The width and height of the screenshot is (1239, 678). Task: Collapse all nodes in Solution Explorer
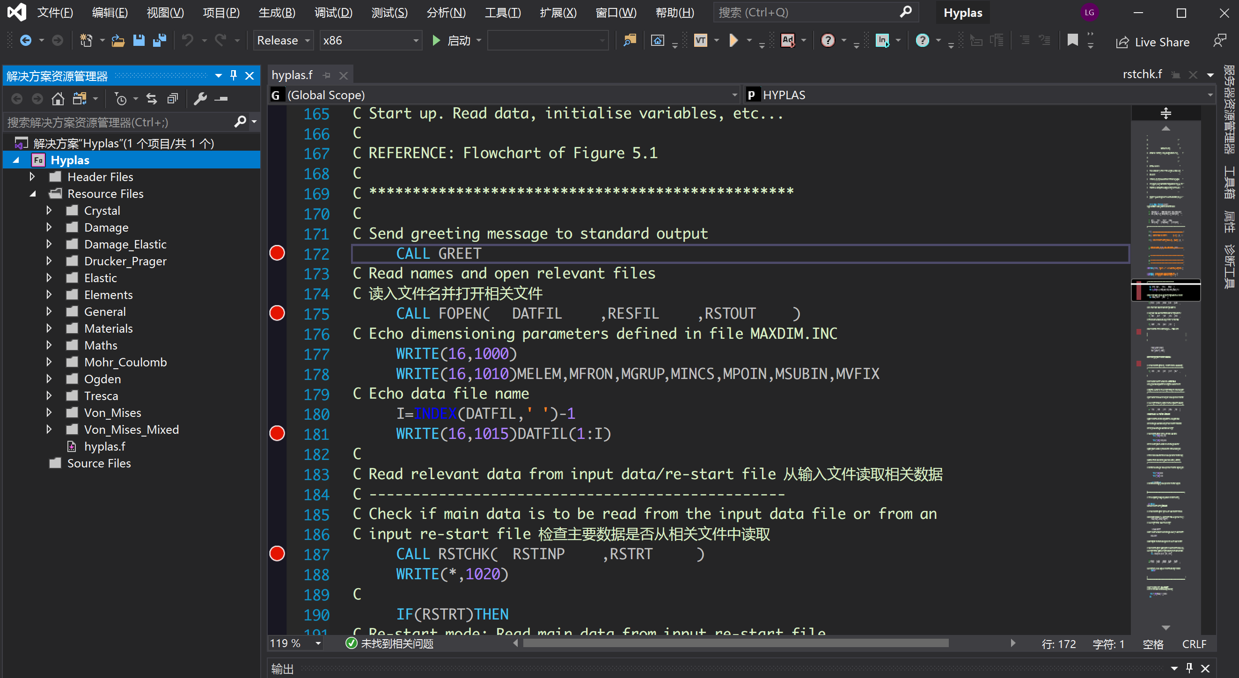point(172,98)
